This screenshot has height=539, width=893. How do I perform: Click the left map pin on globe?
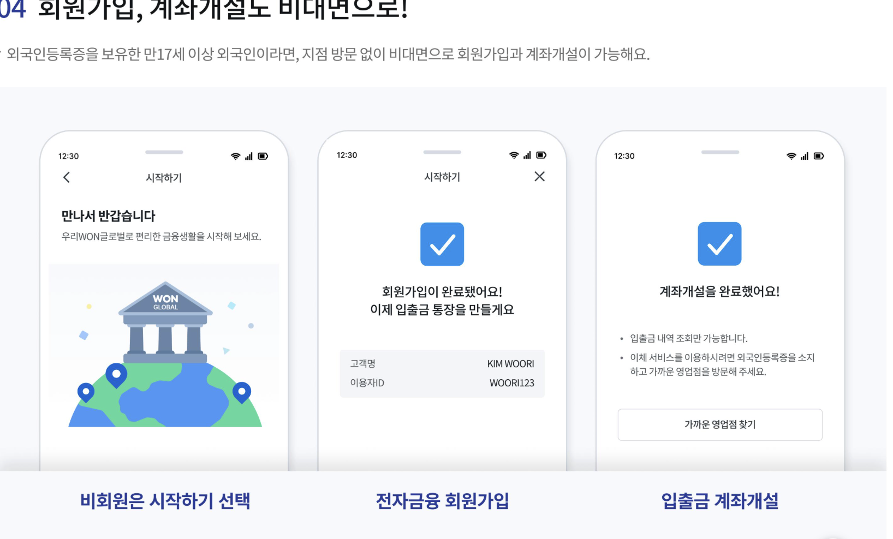[x=86, y=392]
